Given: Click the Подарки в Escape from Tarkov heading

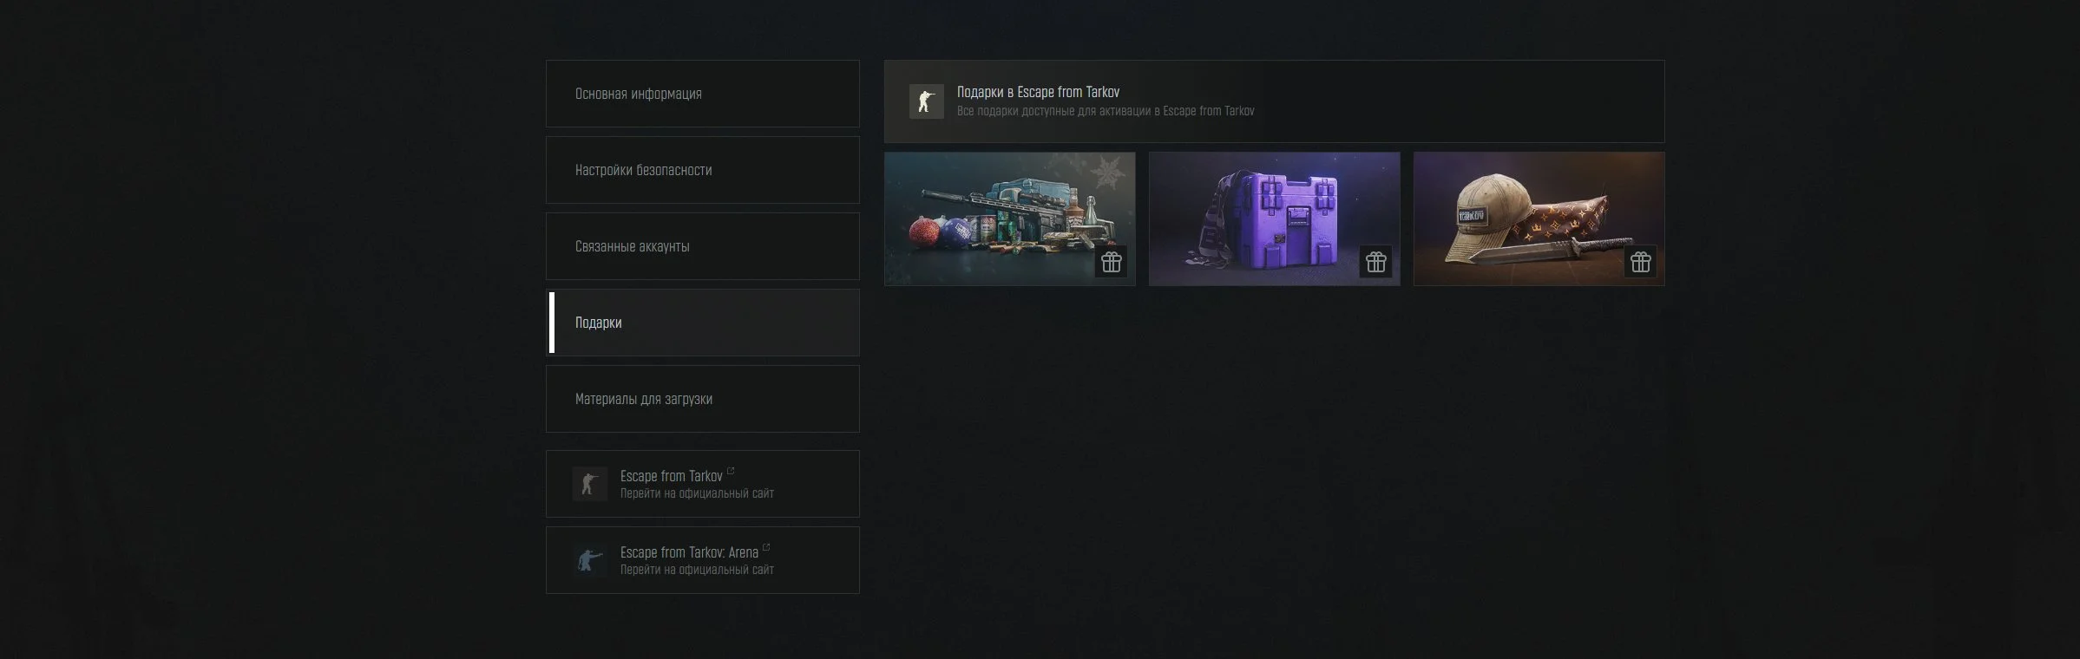Looking at the screenshot, I should click(x=1038, y=92).
